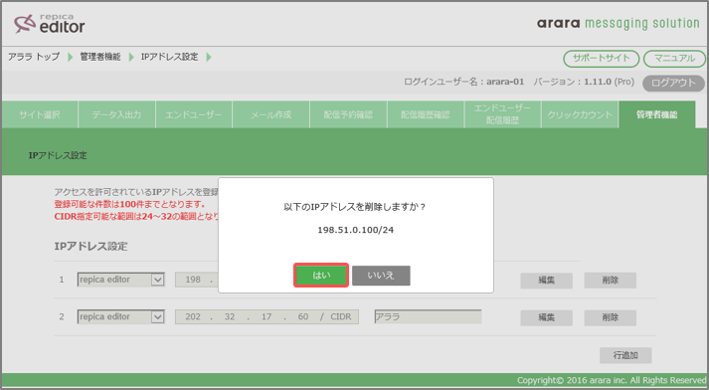This screenshot has width=709, height=390.
Task: Click the ログアウト button
Action: 673,83
